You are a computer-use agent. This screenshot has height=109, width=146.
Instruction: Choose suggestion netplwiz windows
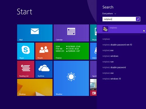tap(110, 56)
